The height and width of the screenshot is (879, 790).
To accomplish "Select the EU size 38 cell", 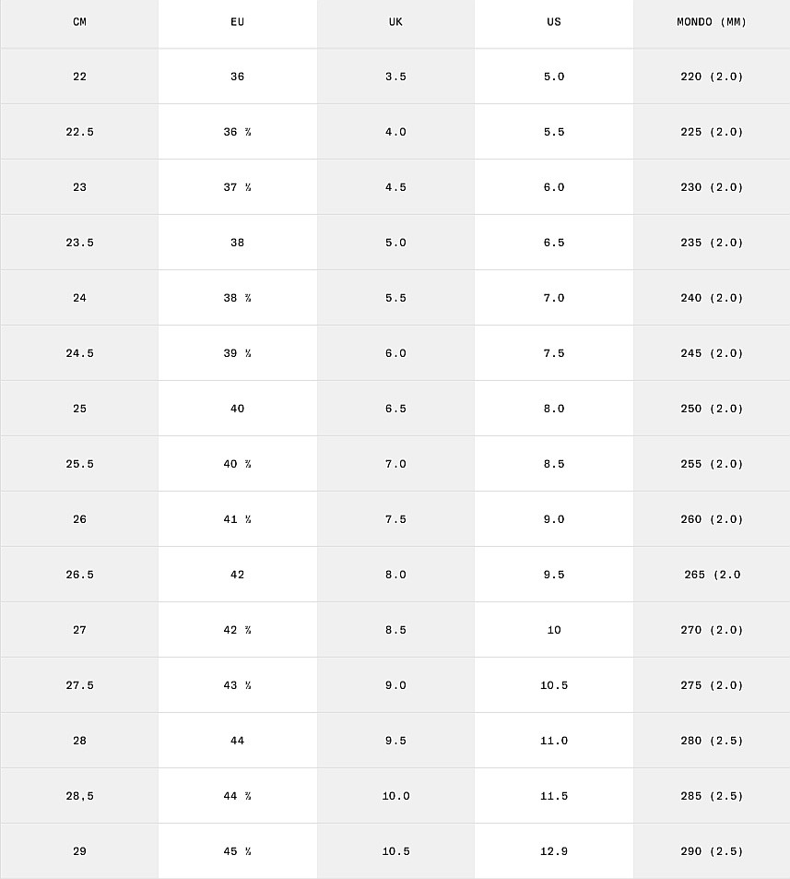I will pyautogui.click(x=238, y=243).
